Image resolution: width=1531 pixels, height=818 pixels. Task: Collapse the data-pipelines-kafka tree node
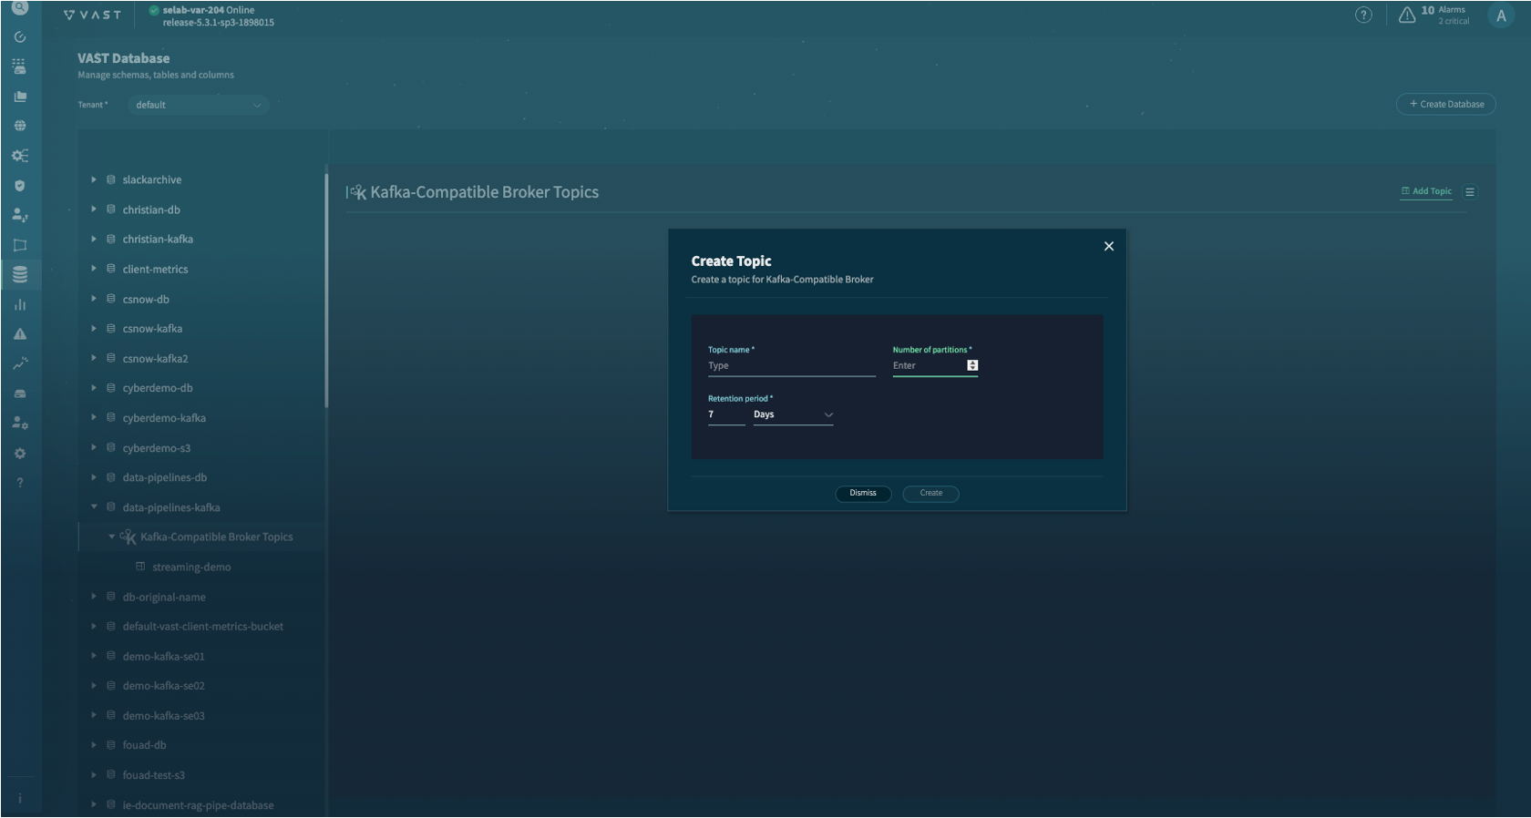(94, 507)
